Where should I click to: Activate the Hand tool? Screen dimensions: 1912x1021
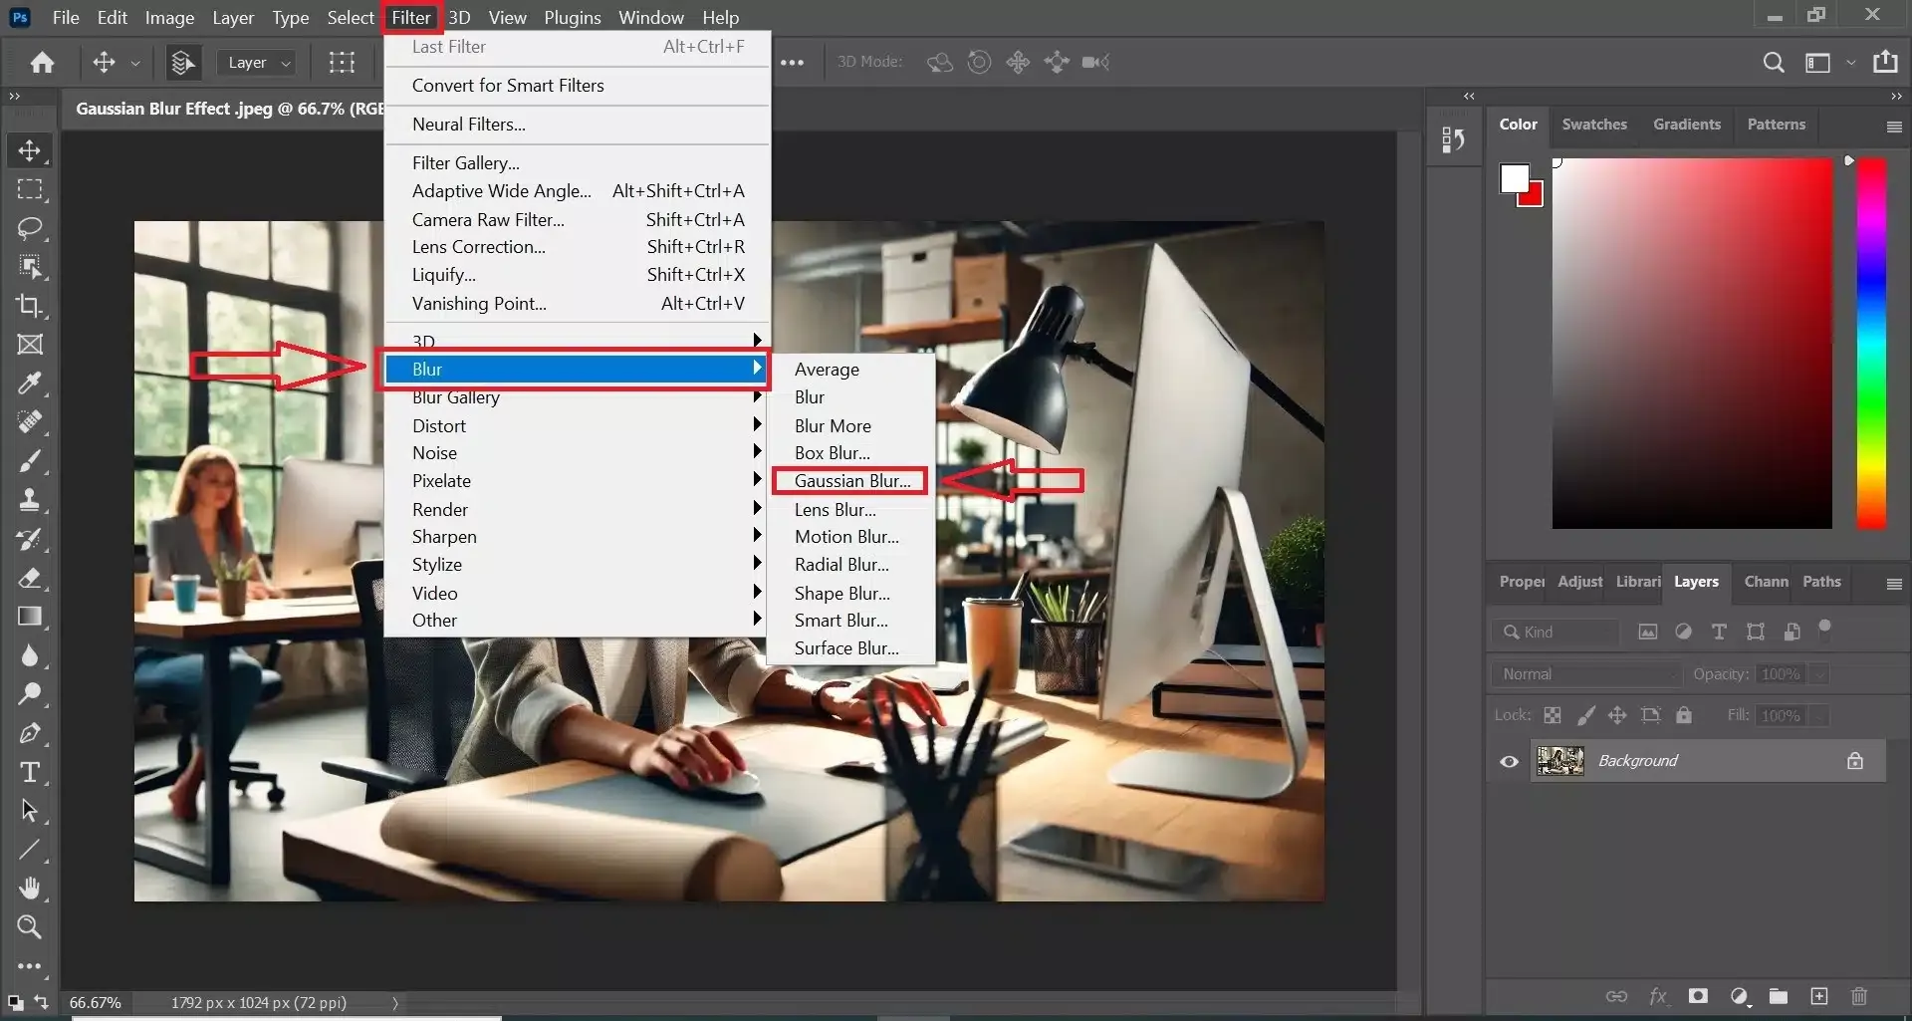click(30, 888)
